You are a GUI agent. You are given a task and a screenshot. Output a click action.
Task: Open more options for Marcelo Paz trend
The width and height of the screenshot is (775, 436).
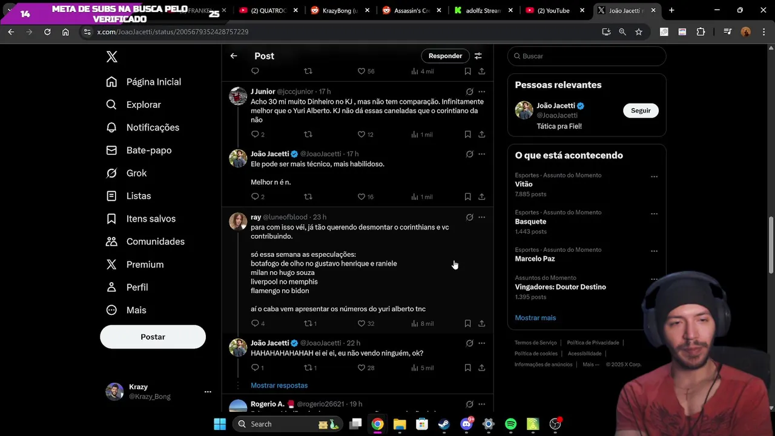654,251
